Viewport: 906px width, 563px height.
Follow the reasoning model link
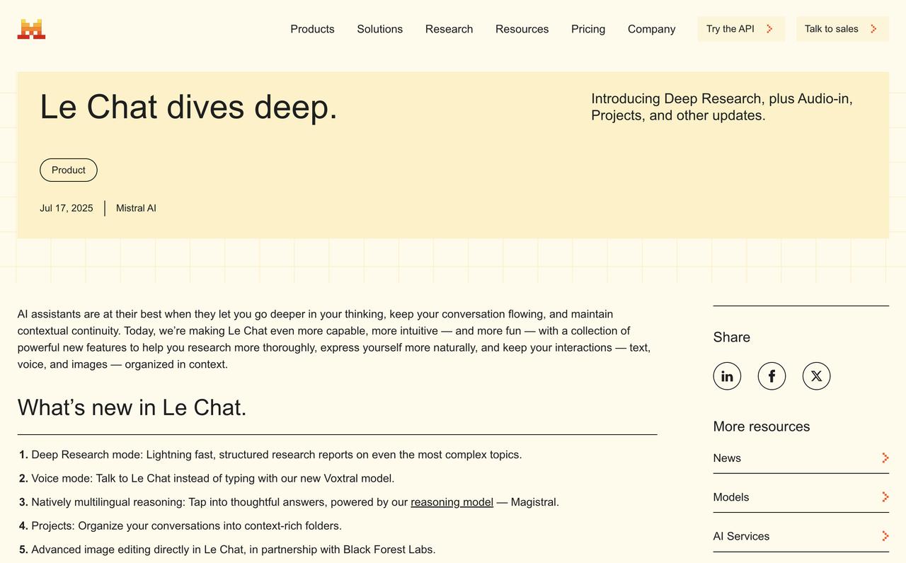pyautogui.click(x=452, y=502)
